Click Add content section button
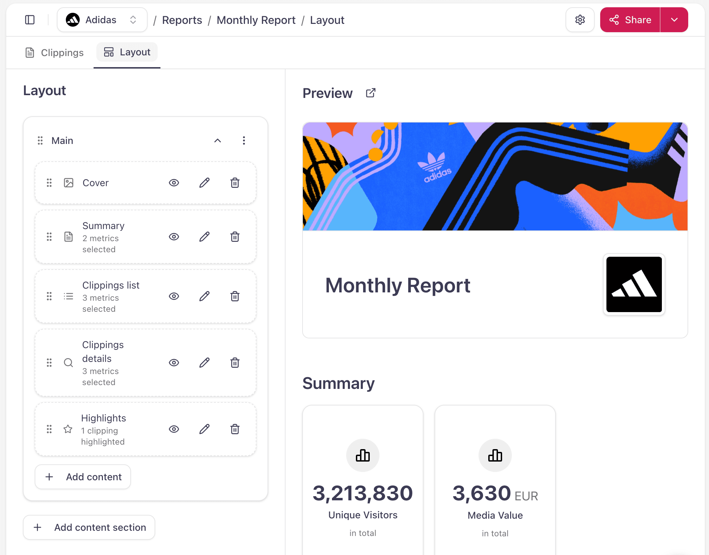The image size is (709, 555). [89, 527]
